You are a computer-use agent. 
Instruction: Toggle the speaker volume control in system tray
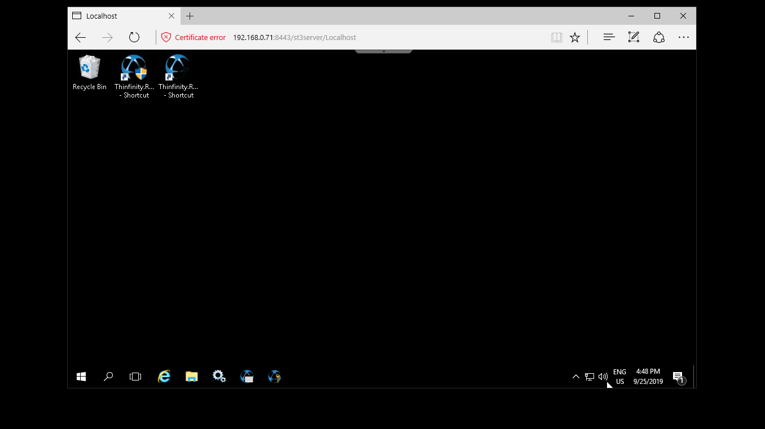(603, 376)
